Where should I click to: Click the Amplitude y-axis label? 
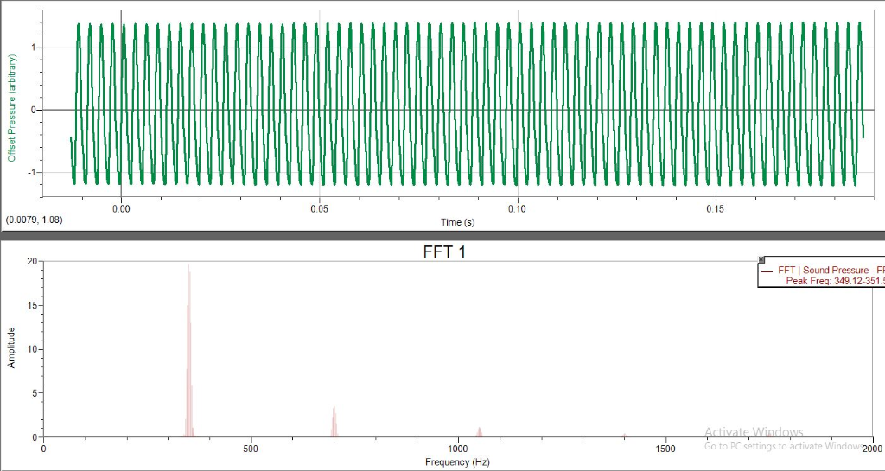[10, 347]
